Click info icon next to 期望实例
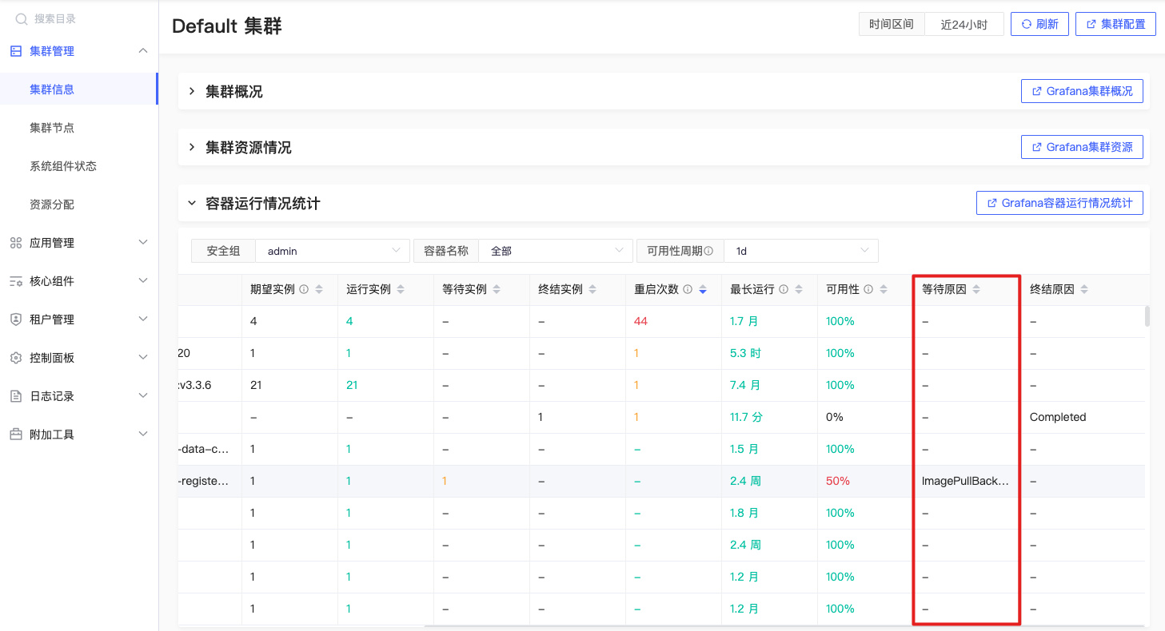The height and width of the screenshot is (631, 1165). click(x=304, y=290)
